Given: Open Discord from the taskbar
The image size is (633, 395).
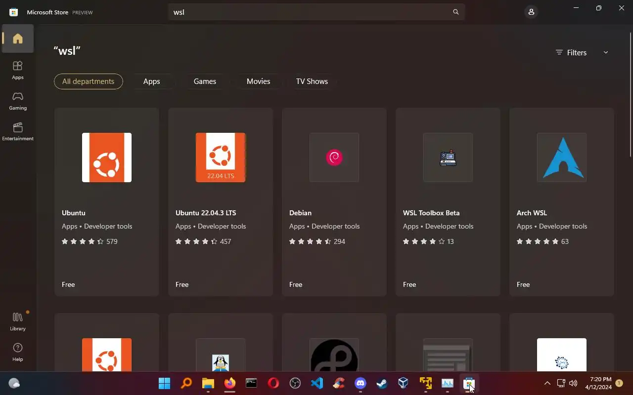Looking at the screenshot, I should coord(361,383).
